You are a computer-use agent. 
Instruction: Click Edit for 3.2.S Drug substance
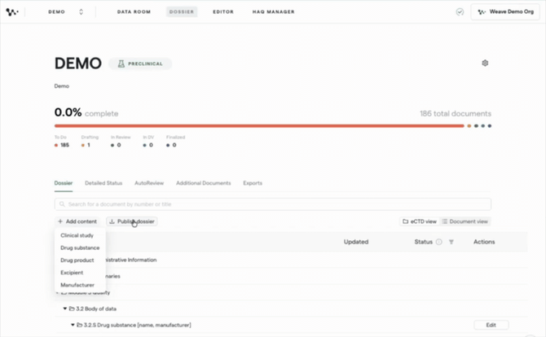pos(491,325)
